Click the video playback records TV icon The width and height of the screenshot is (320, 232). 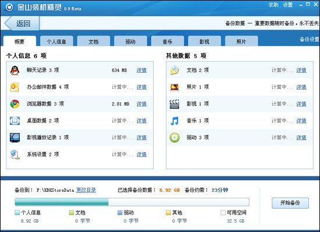point(15,138)
